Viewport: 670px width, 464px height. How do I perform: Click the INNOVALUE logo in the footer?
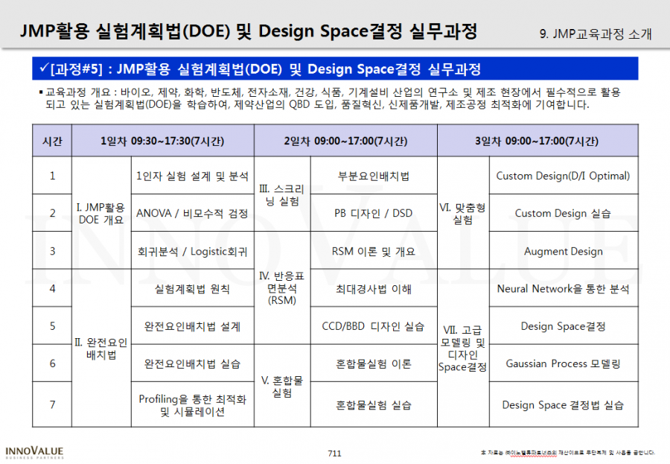click(x=34, y=452)
